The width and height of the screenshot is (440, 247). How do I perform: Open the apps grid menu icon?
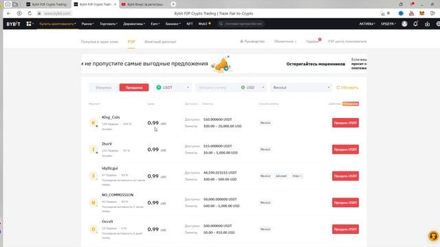(29, 24)
